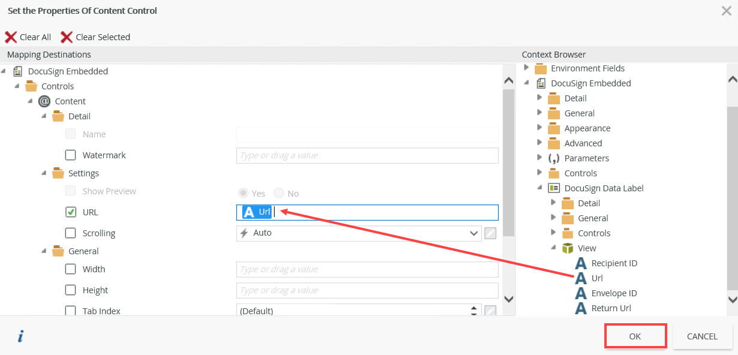Click the Detail folder icon under Content
Viewport: 738px width, 355px height.
click(58, 116)
